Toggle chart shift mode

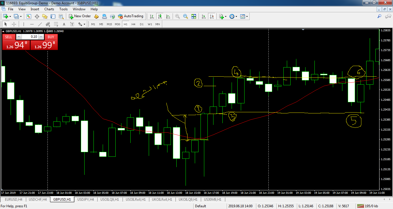[x=212, y=16]
